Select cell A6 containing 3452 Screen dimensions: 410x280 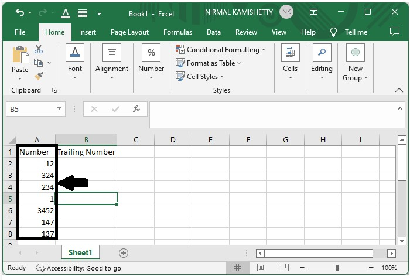37,210
